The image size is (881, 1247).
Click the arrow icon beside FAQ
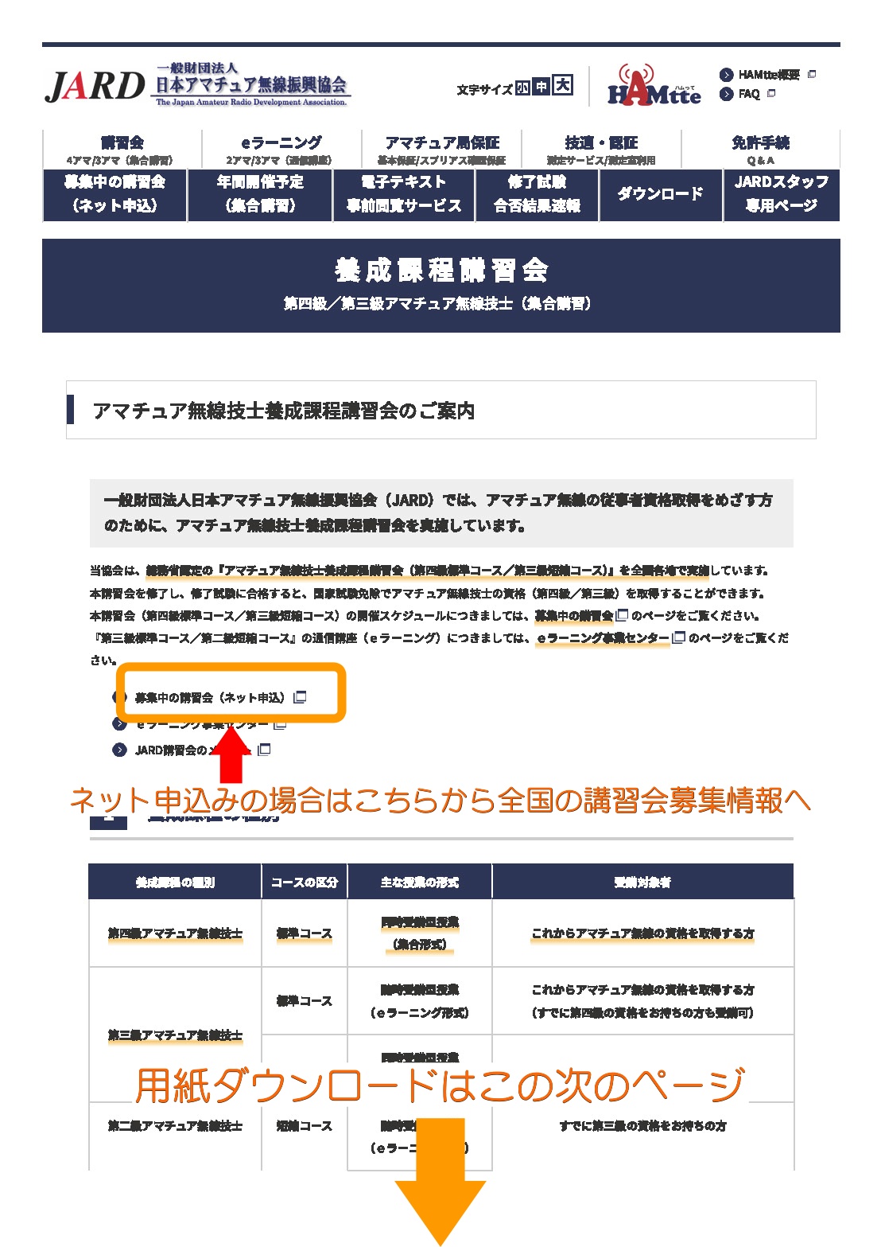tap(726, 94)
